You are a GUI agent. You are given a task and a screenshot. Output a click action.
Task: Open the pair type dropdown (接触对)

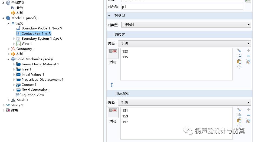186,25
